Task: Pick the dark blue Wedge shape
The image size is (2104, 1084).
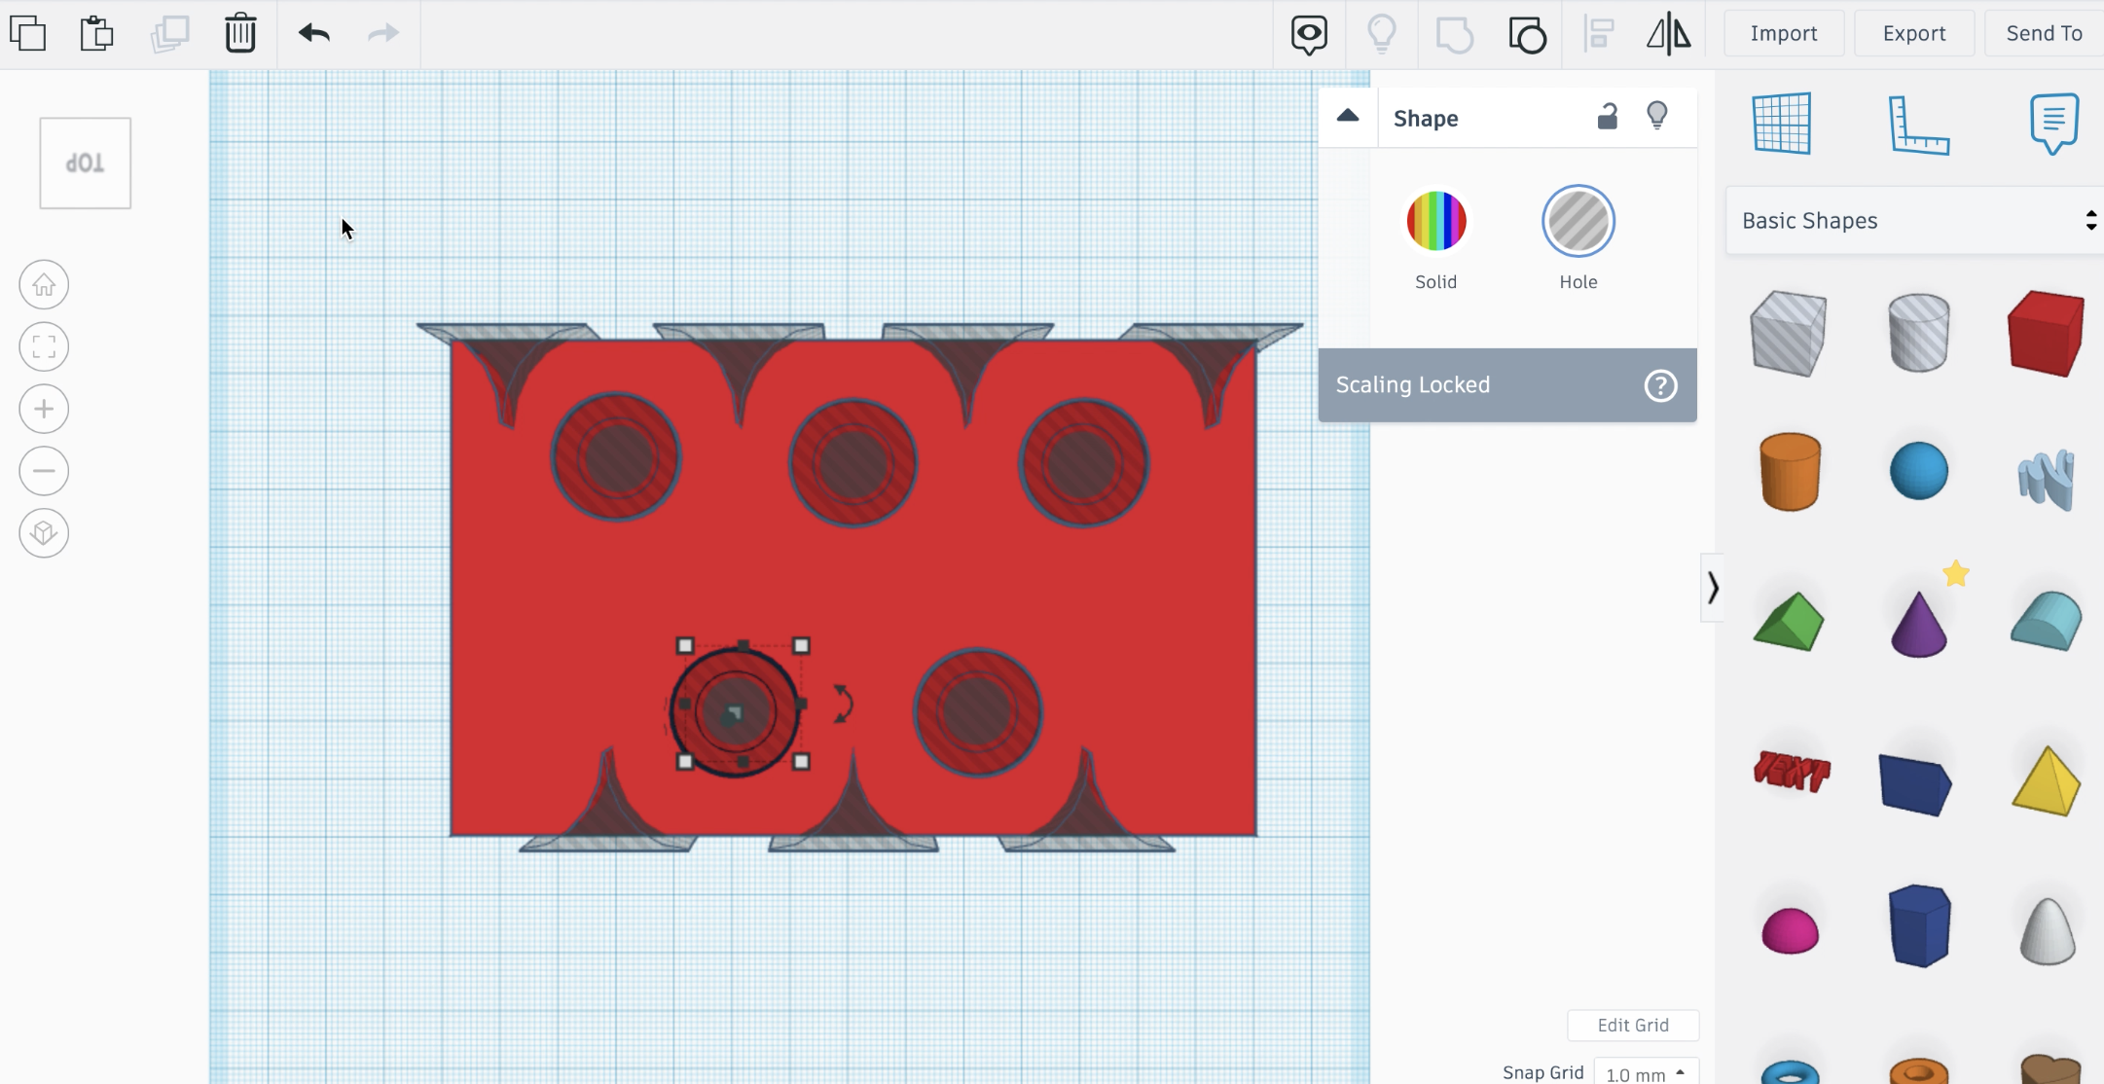Action: tap(1915, 783)
